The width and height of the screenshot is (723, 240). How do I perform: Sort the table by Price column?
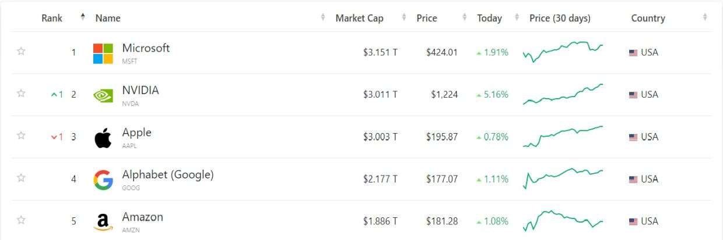click(427, 18)
